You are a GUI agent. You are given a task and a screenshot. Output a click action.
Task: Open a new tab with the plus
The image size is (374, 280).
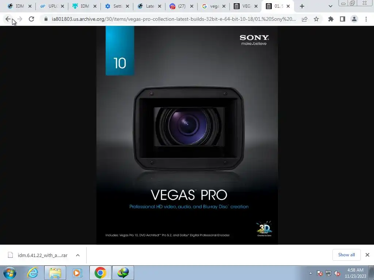(302, 6)
